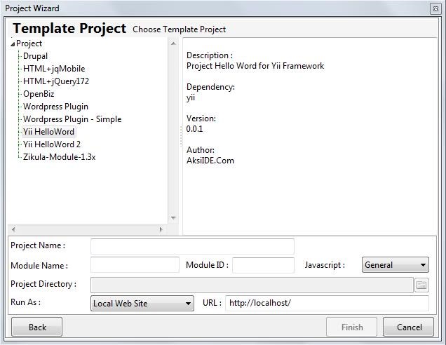
Task: Close the Project Wizard dialog
Action: click(x=435, y=8)
